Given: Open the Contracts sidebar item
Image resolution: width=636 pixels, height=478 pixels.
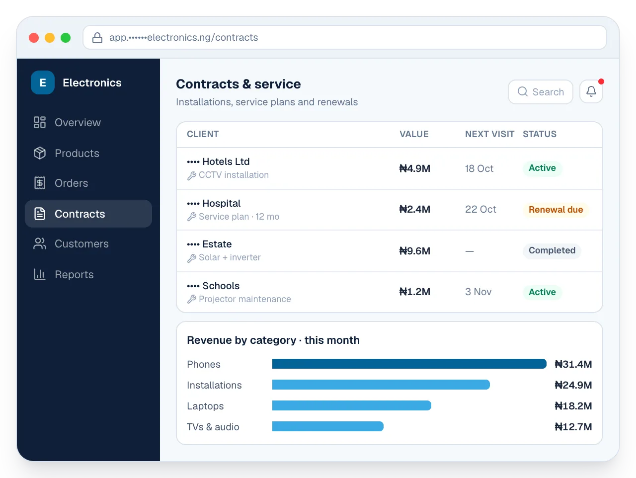Looking at the screenshot, I should (88, 214).
